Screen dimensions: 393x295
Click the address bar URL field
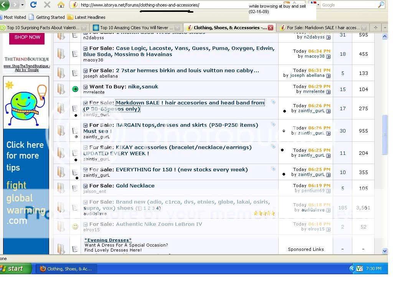click(x=161, y=5)
